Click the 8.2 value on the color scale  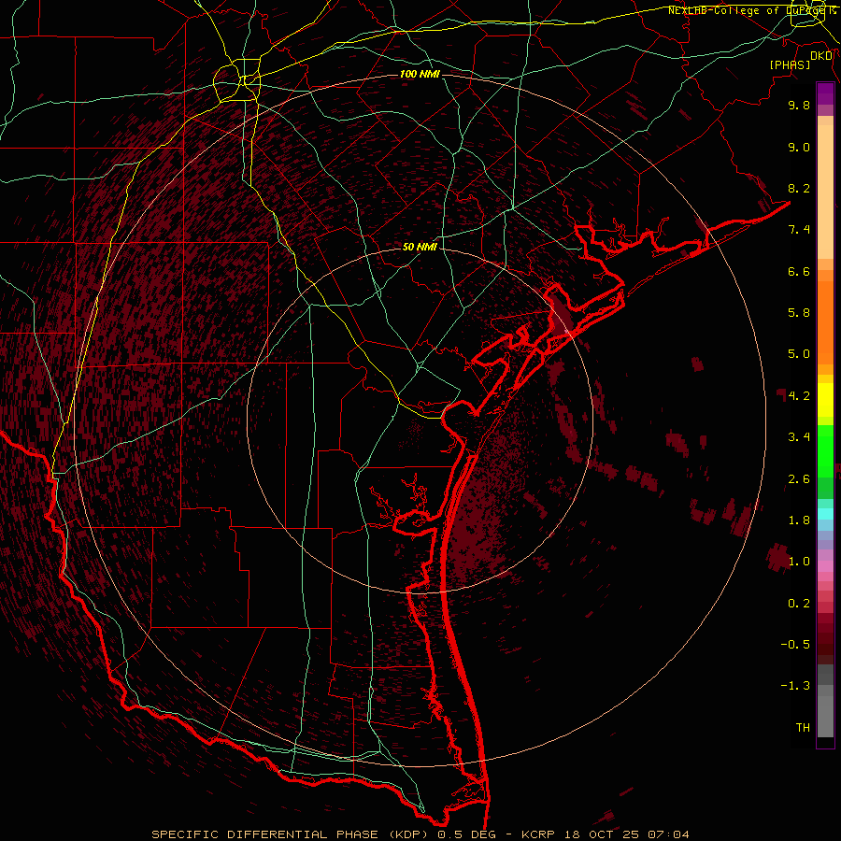pyautogui.click(x=799, y=188)
